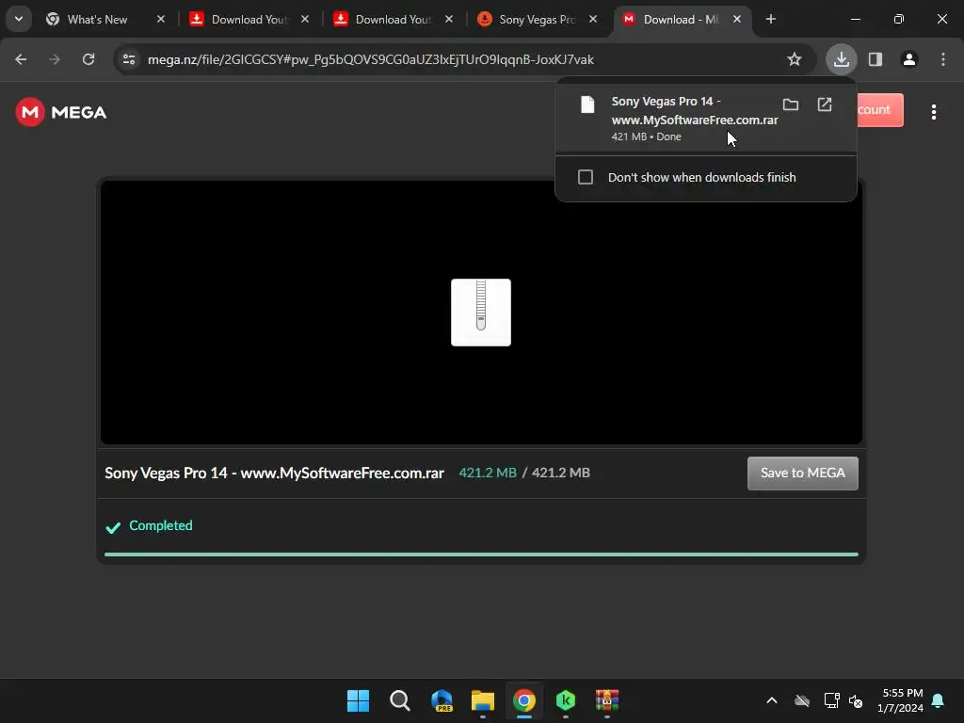Close the second Download Yout tab
This screenshot has width=964, height=723.
449,19
